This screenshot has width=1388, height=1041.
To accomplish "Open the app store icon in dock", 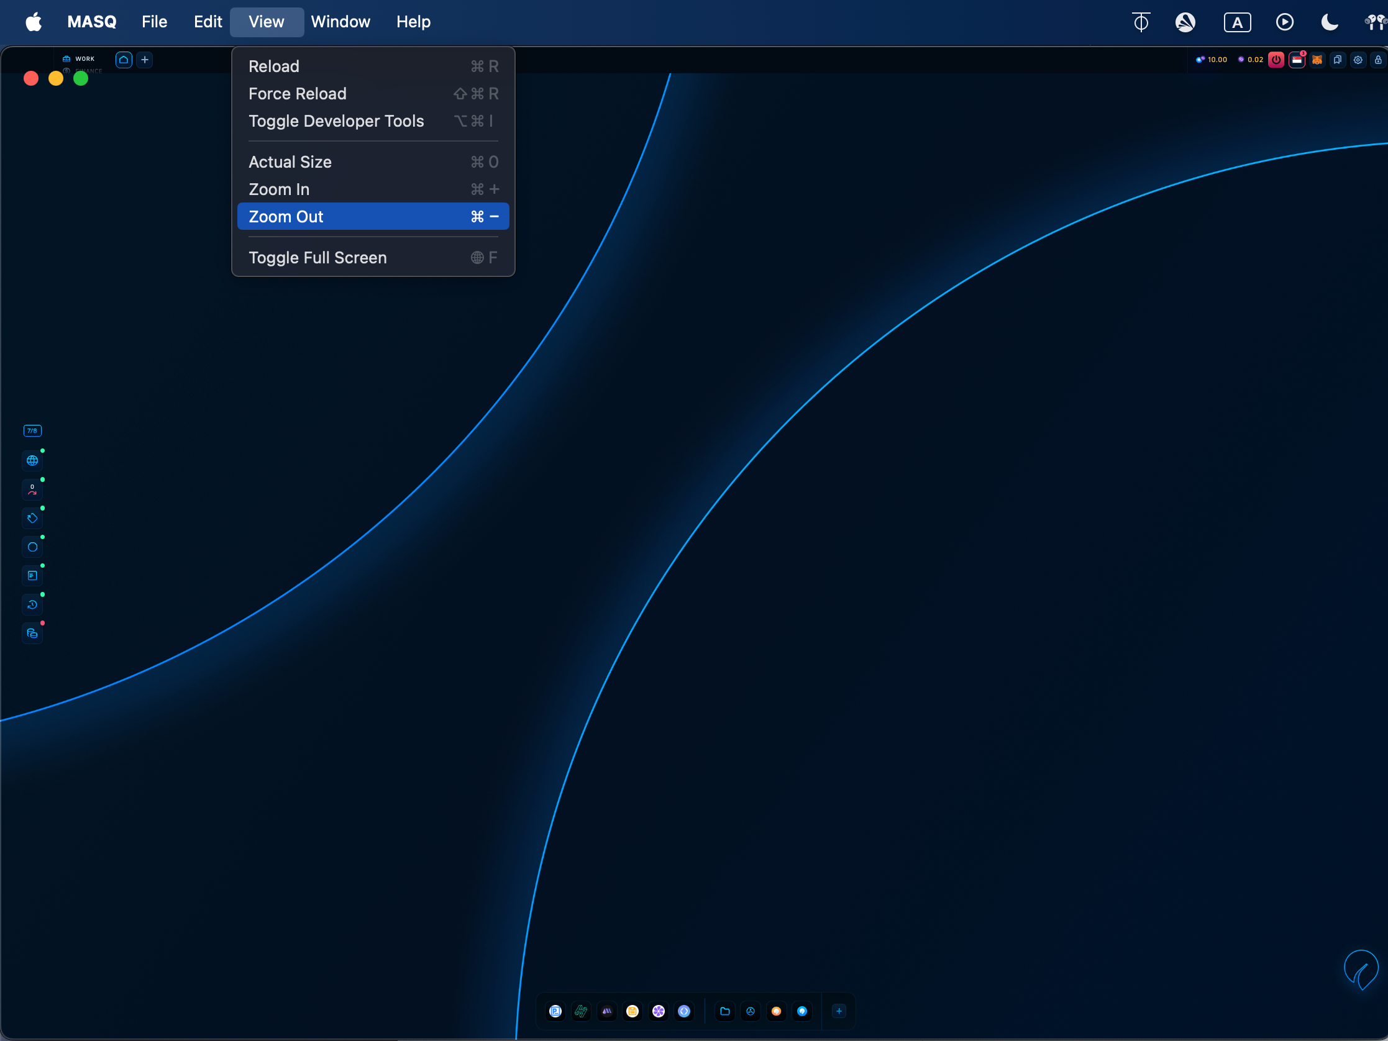I will click(751, 1011).
